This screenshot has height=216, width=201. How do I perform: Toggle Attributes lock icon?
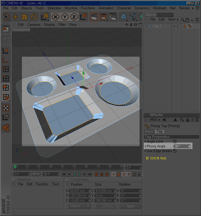[188, 120]
